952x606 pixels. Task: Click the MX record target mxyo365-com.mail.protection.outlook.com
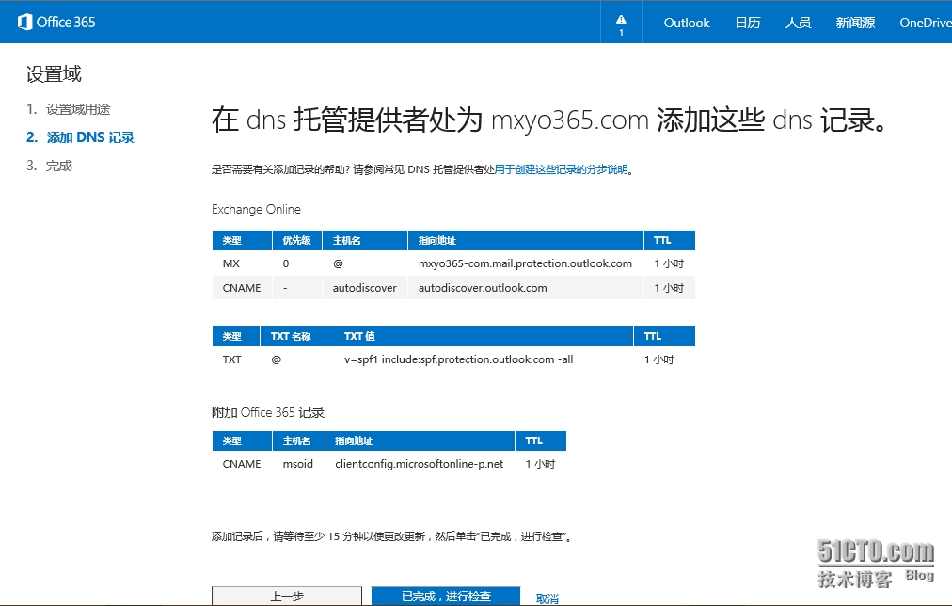click(525, 263)
